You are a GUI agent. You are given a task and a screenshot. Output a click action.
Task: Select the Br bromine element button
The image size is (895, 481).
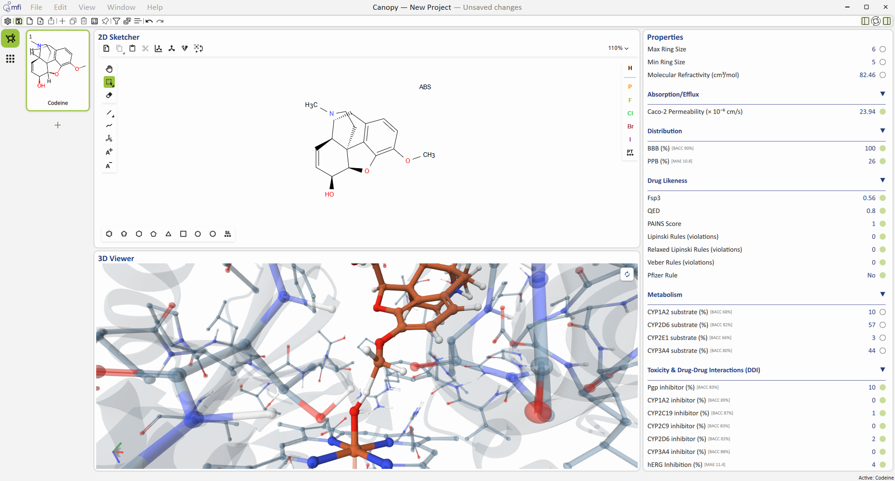click(630, 127)
